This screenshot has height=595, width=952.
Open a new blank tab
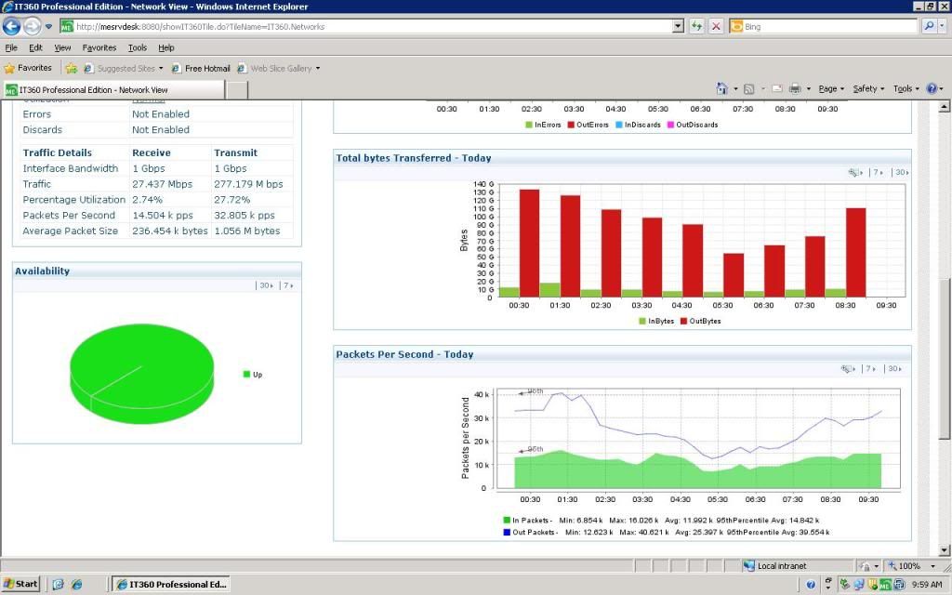tap(237, 90)
